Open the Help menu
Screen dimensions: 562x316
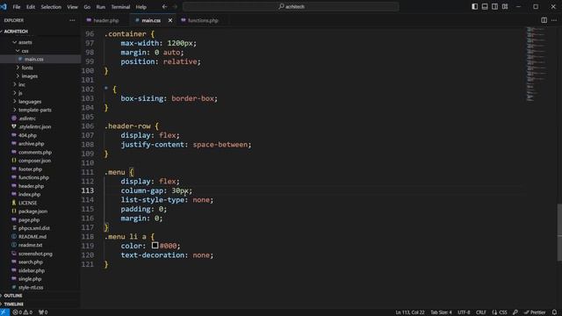[x=140, y=7]
